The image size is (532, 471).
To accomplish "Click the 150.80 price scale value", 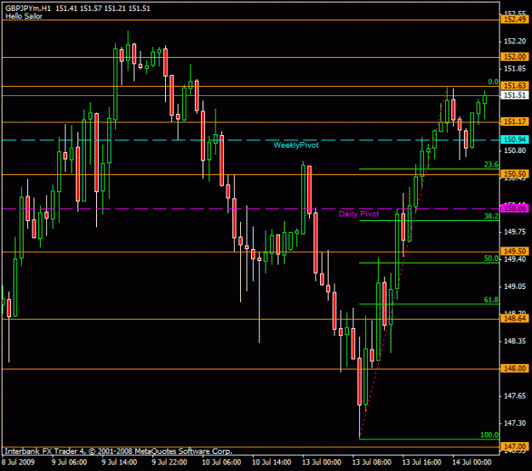I will click(x=515, y=150).
